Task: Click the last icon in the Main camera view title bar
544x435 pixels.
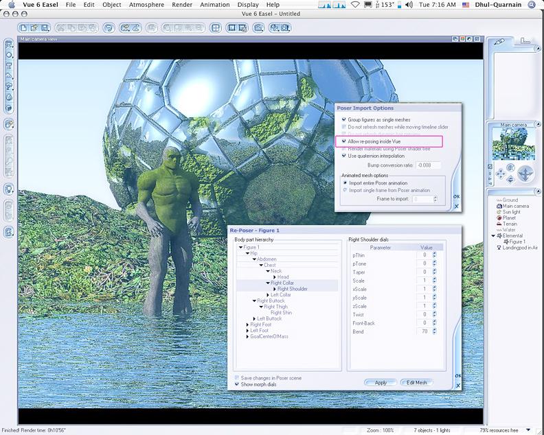Action: 477,39
